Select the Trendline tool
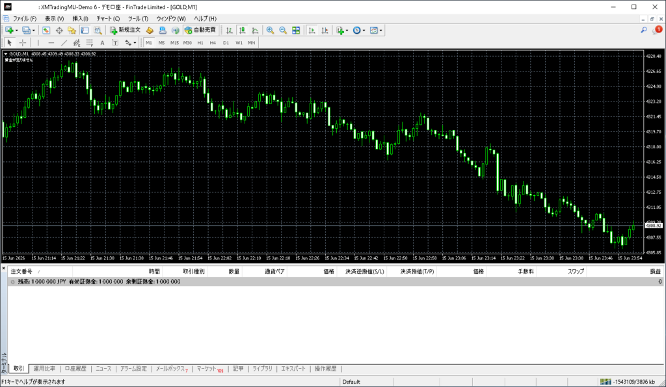Screen dimensions: 666x387 (64, 42)
